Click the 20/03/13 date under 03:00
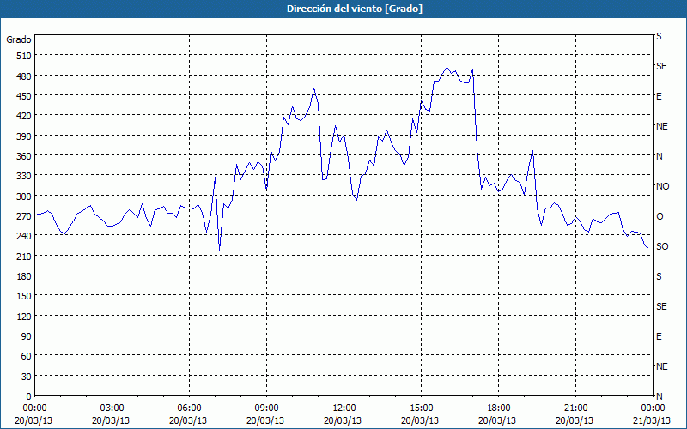Viewport: 687px width, 429px height. pos(111,420)
